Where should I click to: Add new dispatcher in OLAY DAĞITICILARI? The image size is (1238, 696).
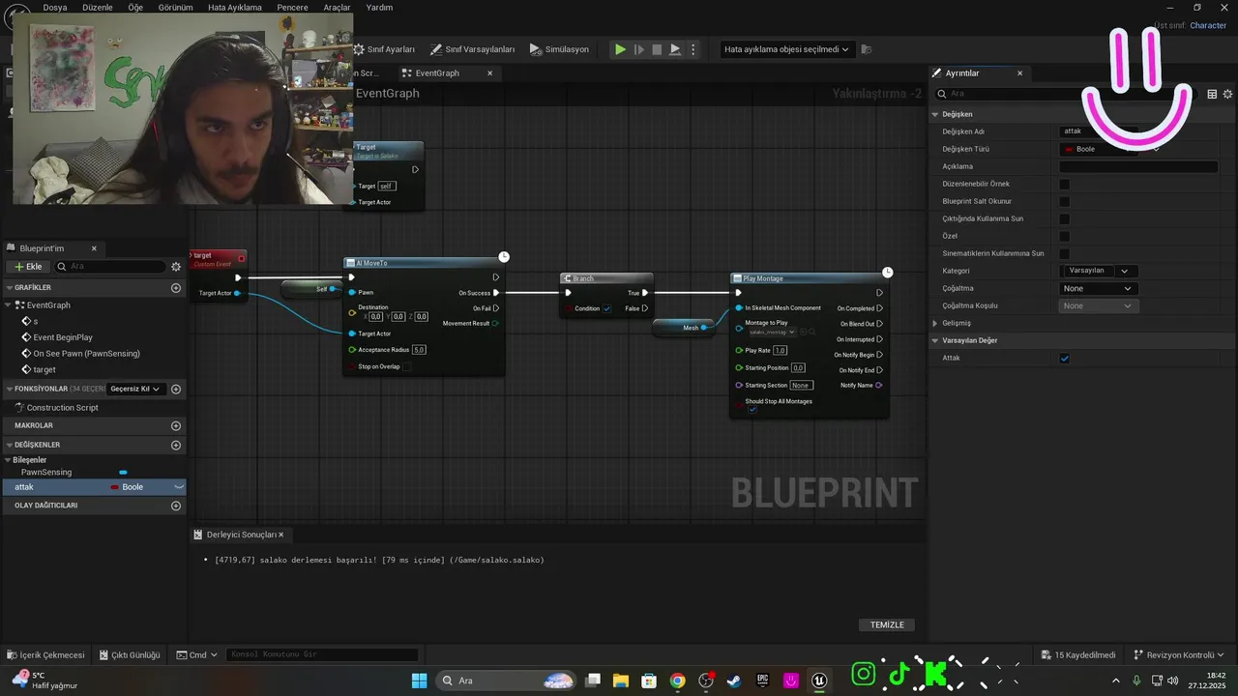(x=176, y=506)
